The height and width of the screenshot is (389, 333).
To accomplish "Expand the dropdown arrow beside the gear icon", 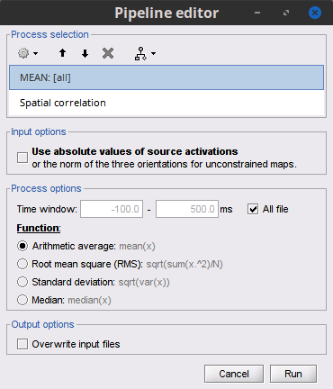I will pos(35,54).
